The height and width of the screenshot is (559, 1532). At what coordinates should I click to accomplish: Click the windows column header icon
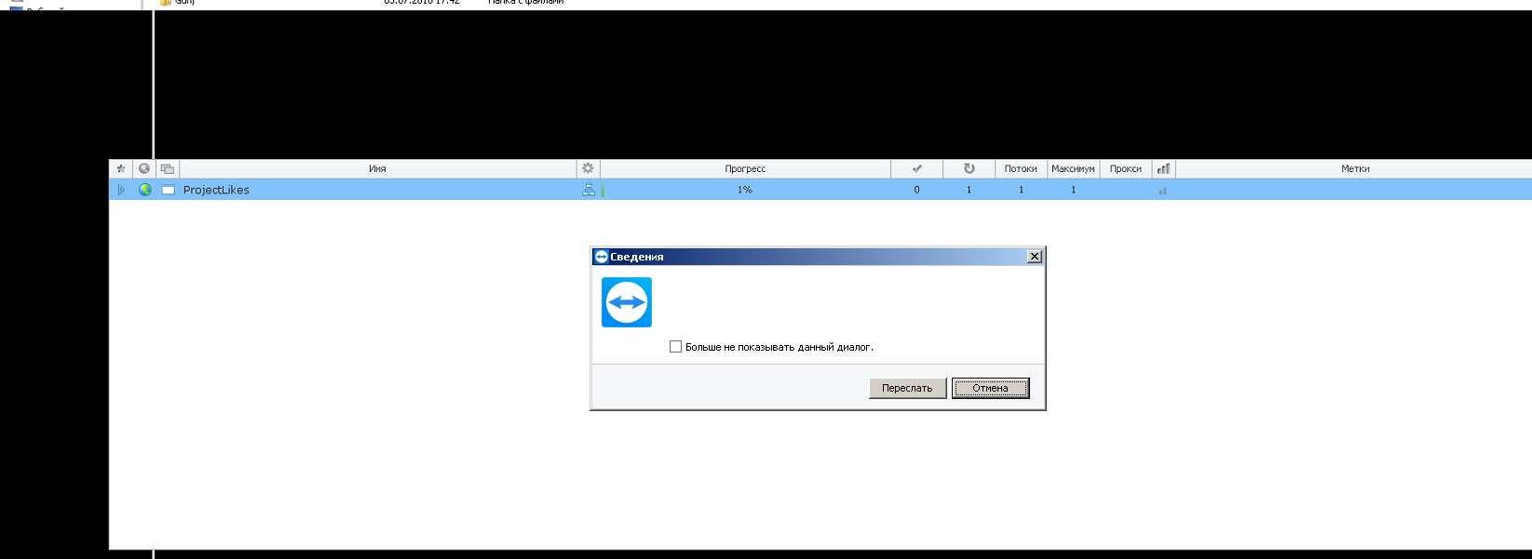pos(168,168)
